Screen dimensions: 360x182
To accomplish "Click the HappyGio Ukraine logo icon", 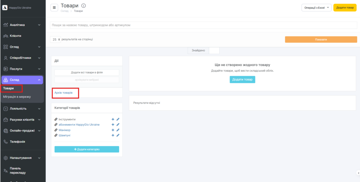I will point(5,8).
